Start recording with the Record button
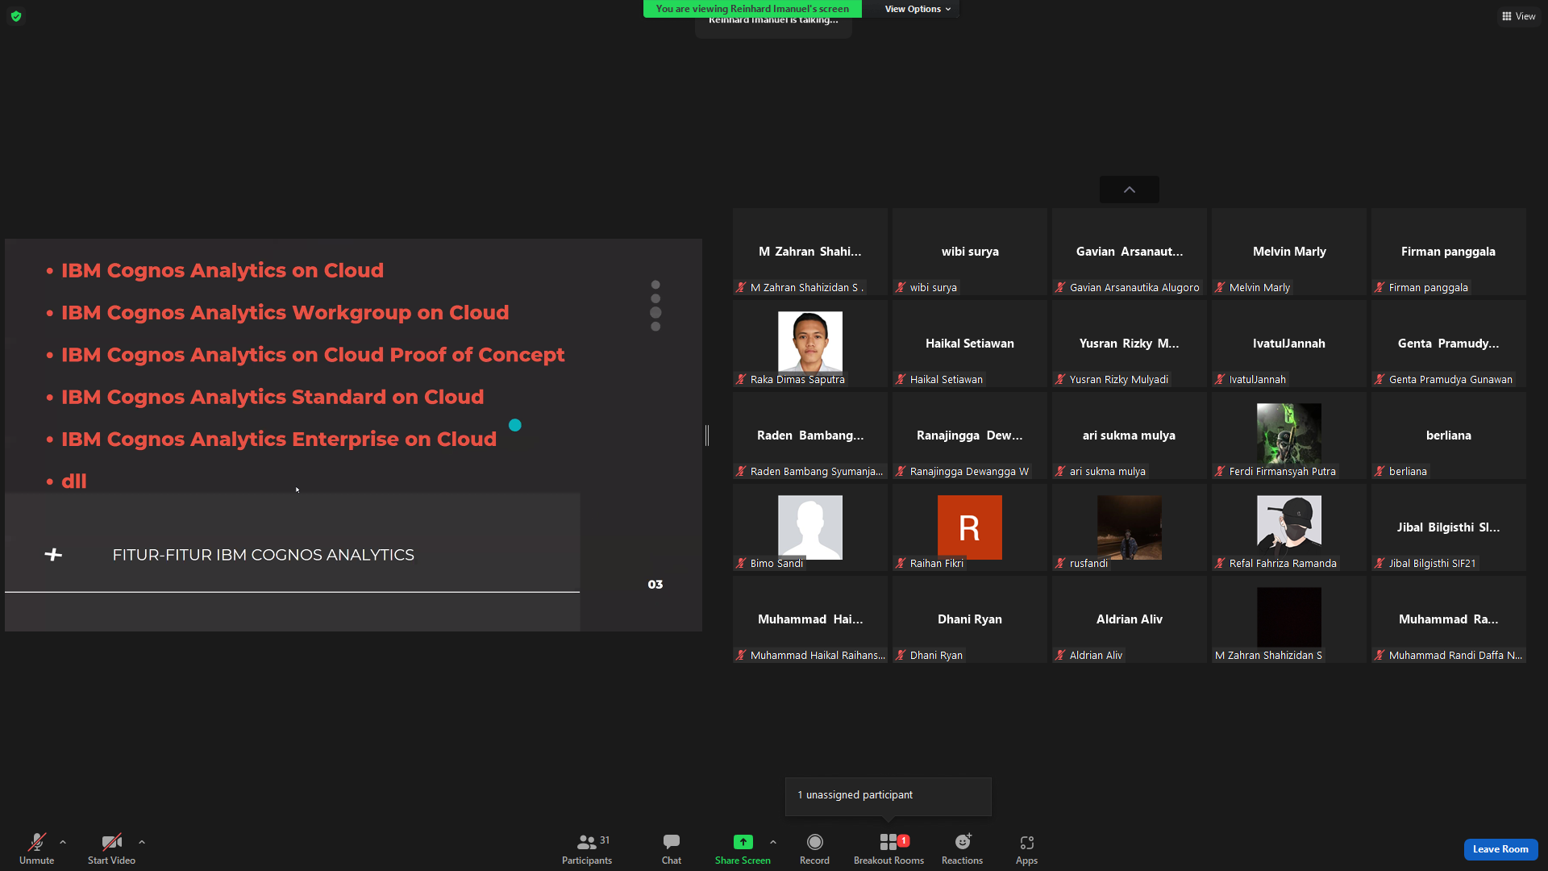Screen dimensions: 1548x871 pos(814,848)
